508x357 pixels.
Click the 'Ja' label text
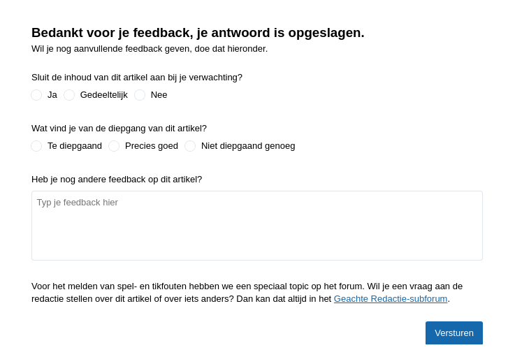pos(52,95)
